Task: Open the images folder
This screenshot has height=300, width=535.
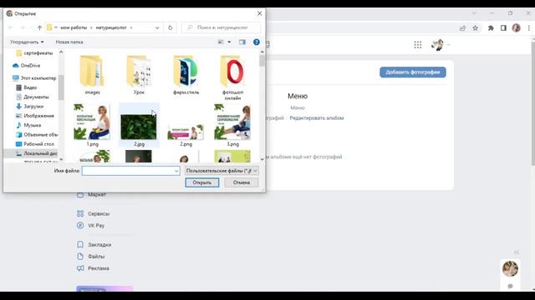Action: [92, 75]
